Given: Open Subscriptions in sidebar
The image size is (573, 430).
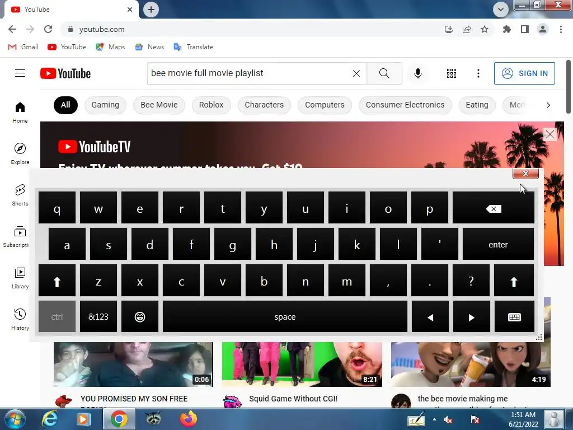Looking at the screenshot, I should (16, 237).
